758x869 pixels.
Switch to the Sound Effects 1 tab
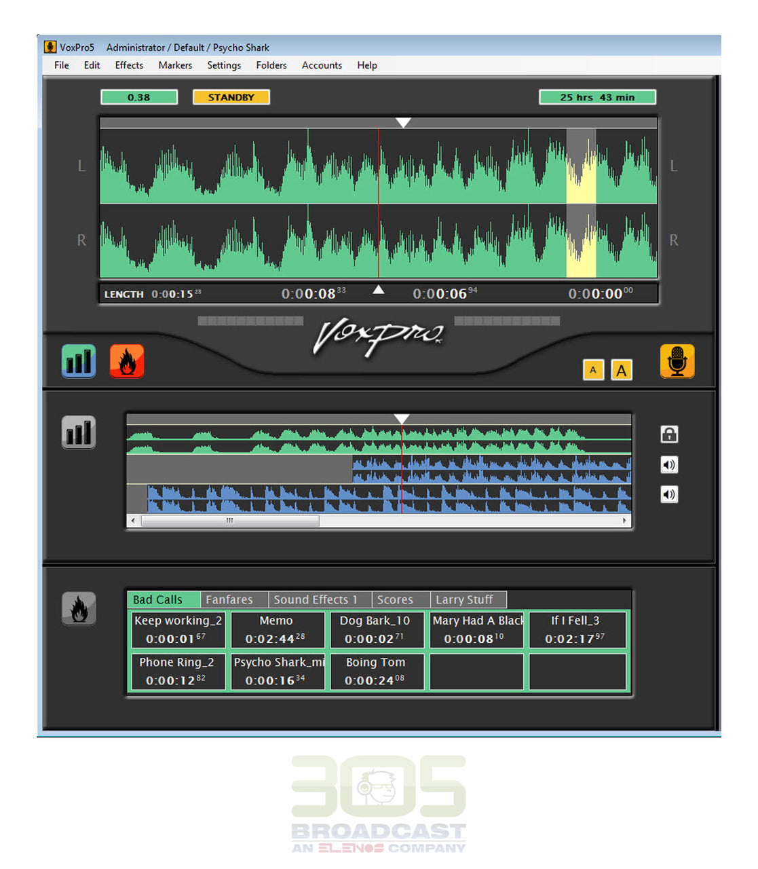[x=320, y=599]
